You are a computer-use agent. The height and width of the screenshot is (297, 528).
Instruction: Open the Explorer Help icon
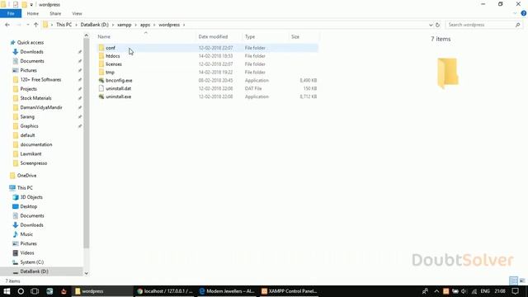[x=524, y=13]
